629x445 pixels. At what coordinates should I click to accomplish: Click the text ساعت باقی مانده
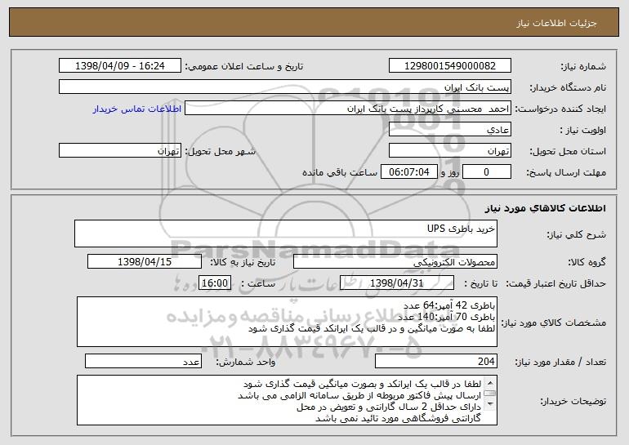pos(340,172)
